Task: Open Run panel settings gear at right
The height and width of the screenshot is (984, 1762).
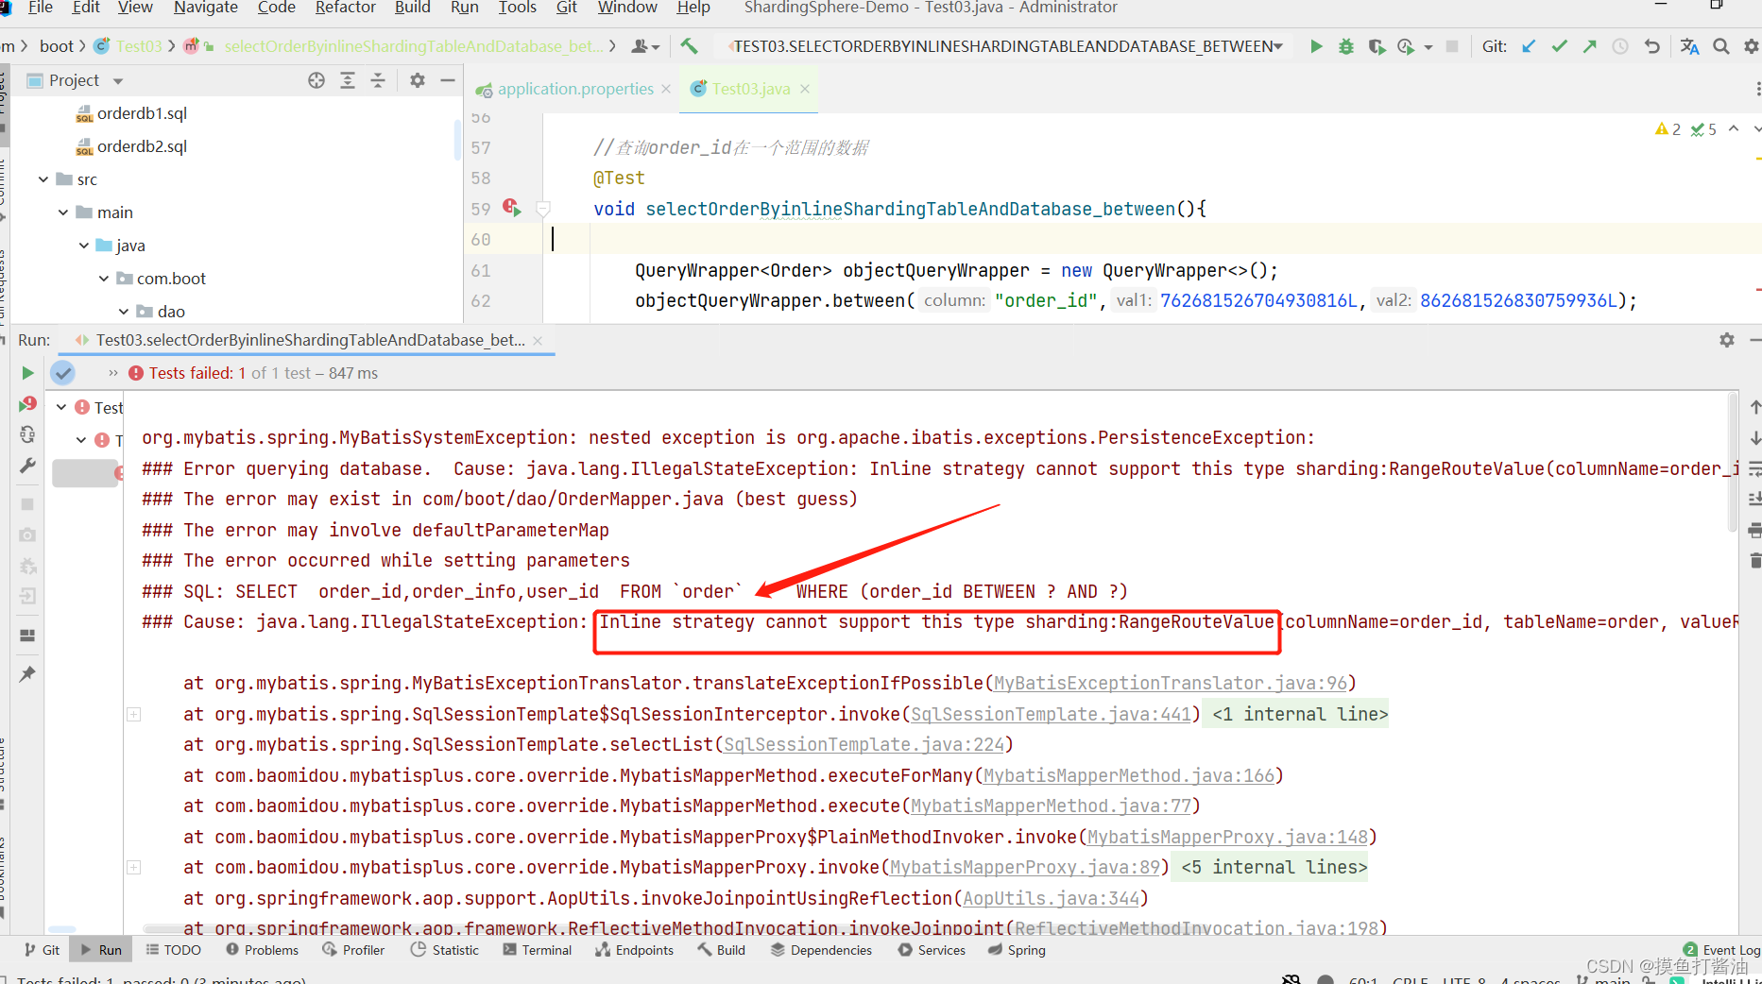Action: point(1727,340)
